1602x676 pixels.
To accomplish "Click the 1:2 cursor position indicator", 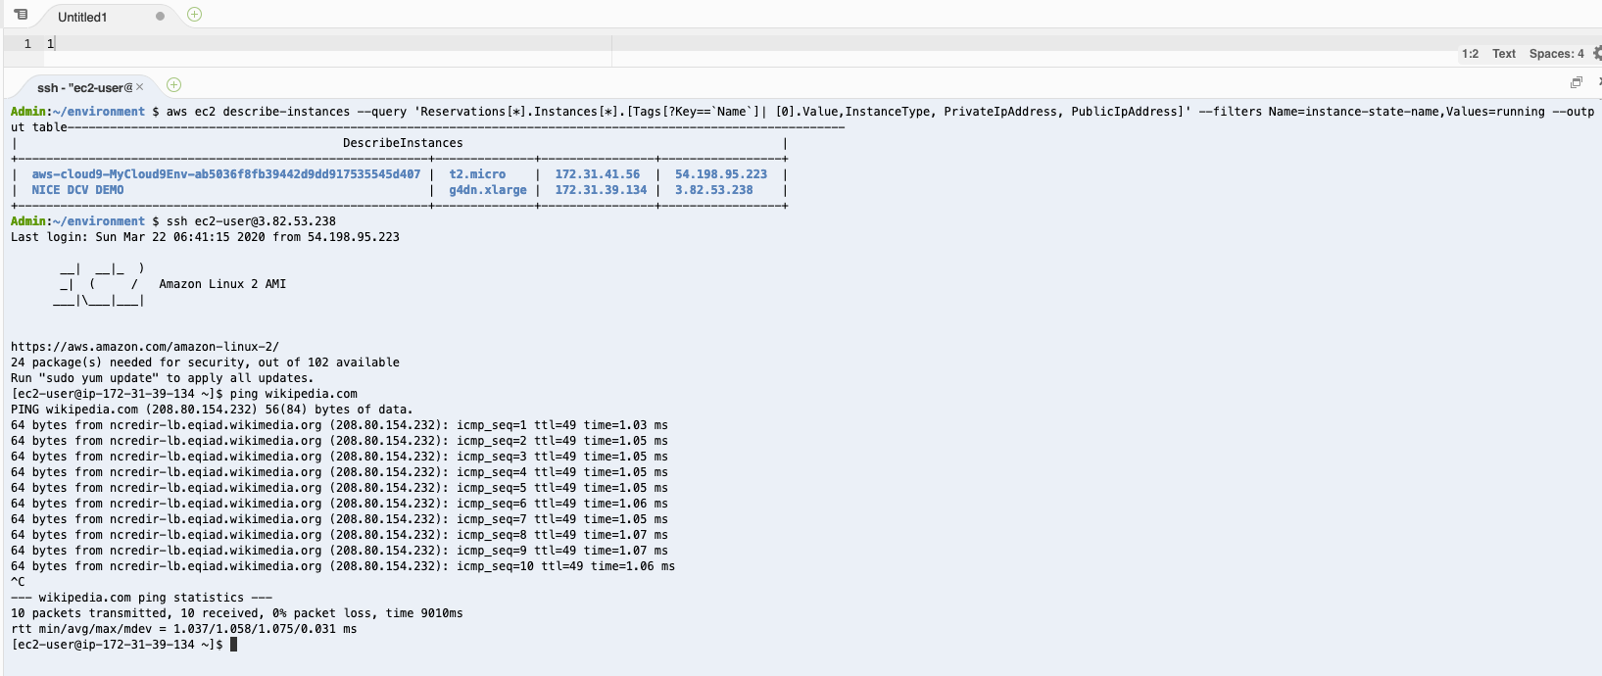I will (x=1470, y=54).
